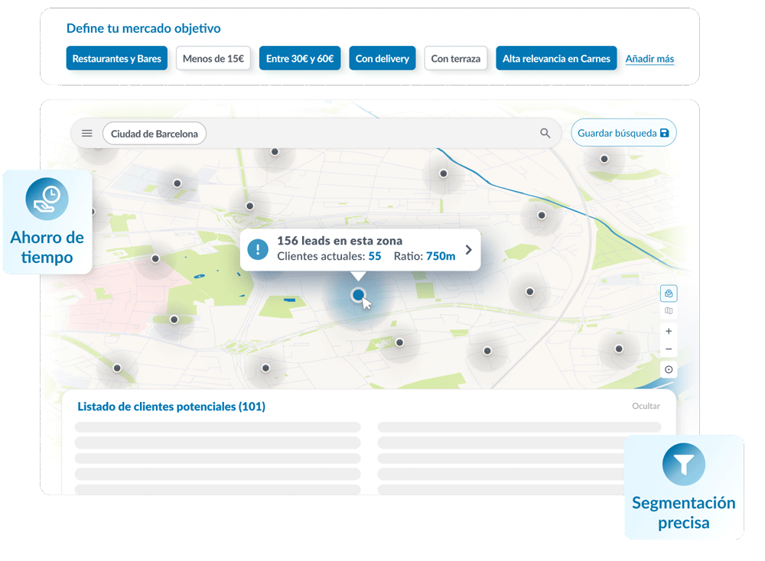Hide the list using Ocultar
Screen dimensions: 765x561
click(646, 406)
